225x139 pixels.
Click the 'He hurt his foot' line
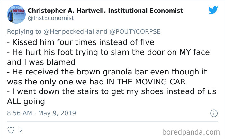[x=108, y=52]
